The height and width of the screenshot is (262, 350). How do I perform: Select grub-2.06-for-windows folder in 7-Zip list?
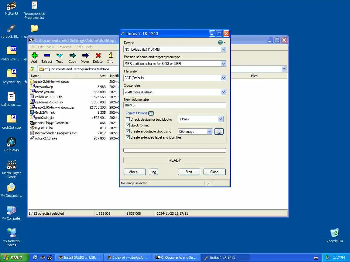52,82
